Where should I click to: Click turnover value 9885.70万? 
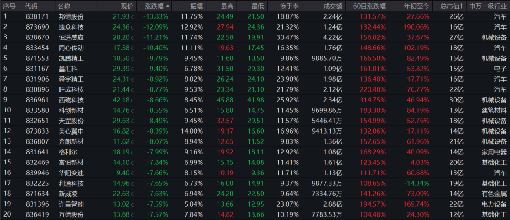[x=327, y=58]
